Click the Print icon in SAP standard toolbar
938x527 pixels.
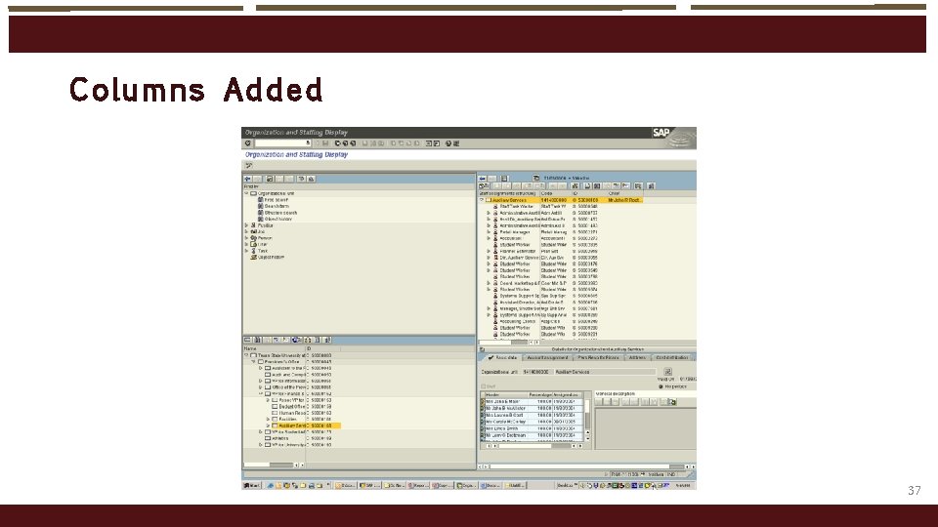coord(364,143)
